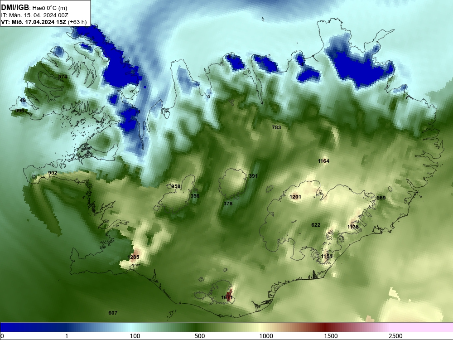Click the map value 1164
The height and width of the screenshot is (340, 453).
pos(323,161)
